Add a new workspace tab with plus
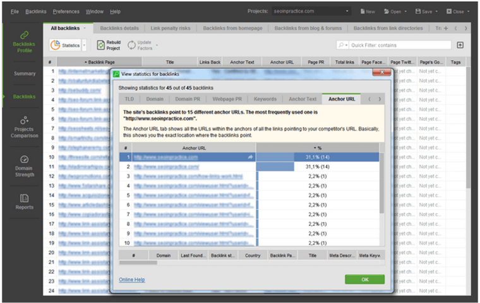This screenshot has height=303, width=480. tap(447, 28)
